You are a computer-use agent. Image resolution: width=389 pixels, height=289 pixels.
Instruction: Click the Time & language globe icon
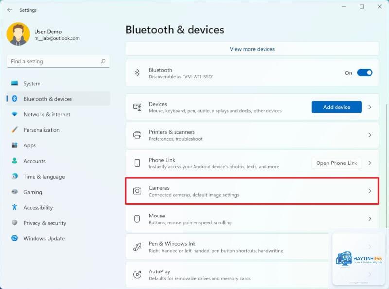(15, 176)
